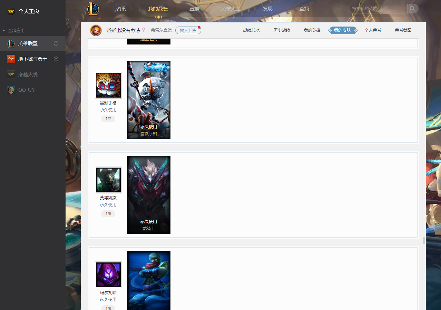The image size is (441, 310).
Task: Click the 黑默丁格 hero portrait
Action: click(108, 85)
